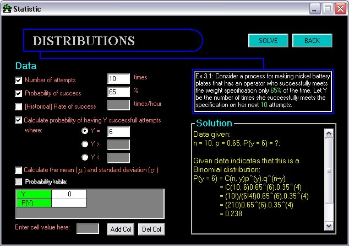
Task: Select the empty P(Y) table cell
Action: (69, 203)
